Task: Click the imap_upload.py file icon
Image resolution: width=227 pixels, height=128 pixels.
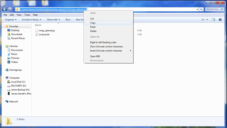Action: (37, 30)
